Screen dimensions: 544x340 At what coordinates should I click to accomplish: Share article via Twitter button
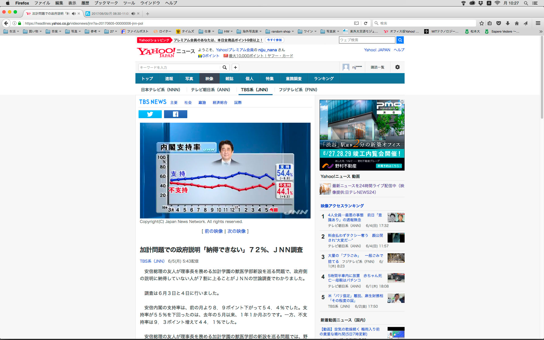(x=150, y=114)
